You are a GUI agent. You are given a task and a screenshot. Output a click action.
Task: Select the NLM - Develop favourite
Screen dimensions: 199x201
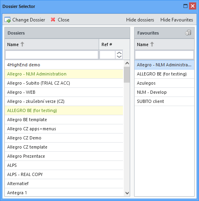click(164, 92)
